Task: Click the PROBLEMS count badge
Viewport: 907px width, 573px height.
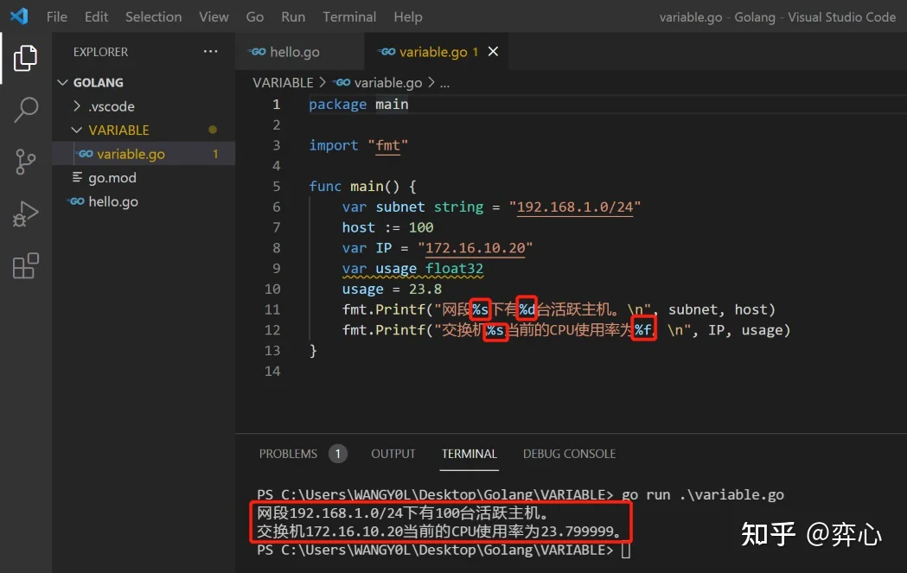Action: pyautogui.click(x=338, y=454)
